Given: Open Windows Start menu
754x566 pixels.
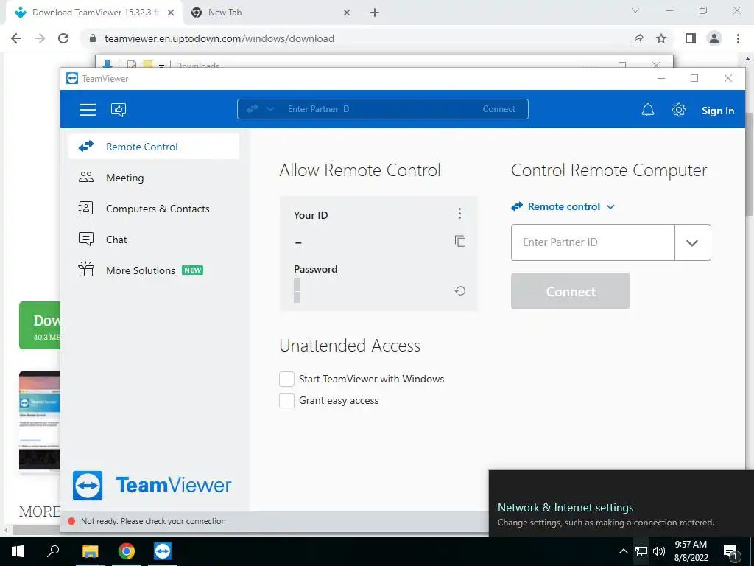Looking at the screenshot, I should coord(18,551).
